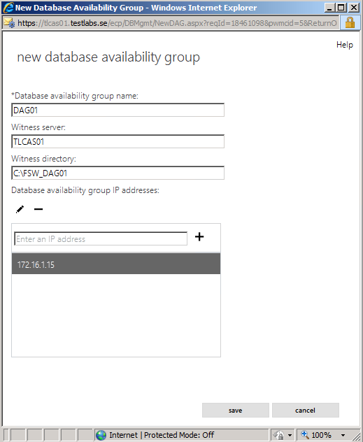Click the Witness server field containing TLCAS01
Image resolution: width=363 pixels, height=442 pixels.
click(x=118, y=141)
